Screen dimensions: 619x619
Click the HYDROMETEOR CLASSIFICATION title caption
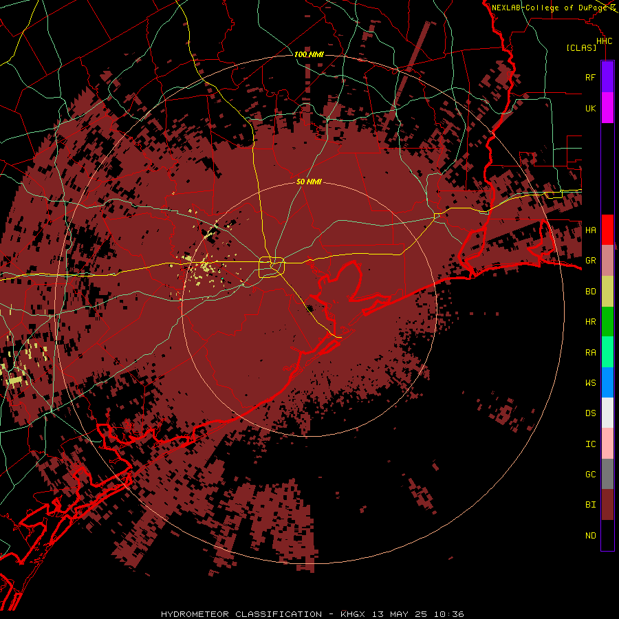click(x=312, y=614)
